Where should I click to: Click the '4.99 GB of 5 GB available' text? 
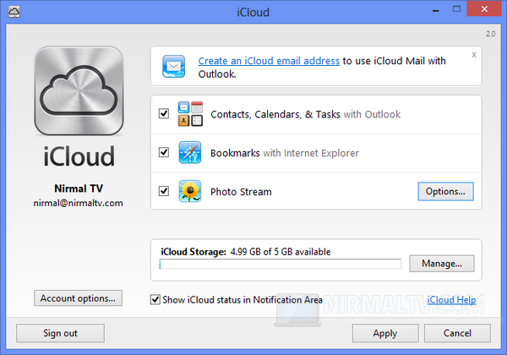pyautogui.click(x=281, y=252)
